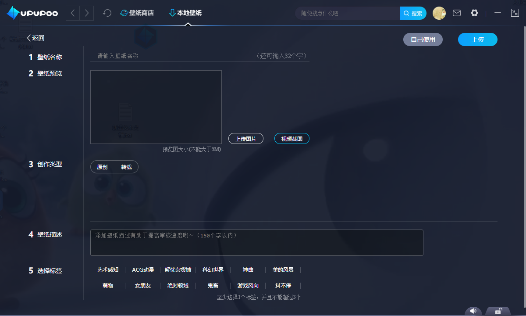Mute sound with the speaker icon
This screenshot has width=526, height=316.
pyautogui.click(x=473, y=311)
